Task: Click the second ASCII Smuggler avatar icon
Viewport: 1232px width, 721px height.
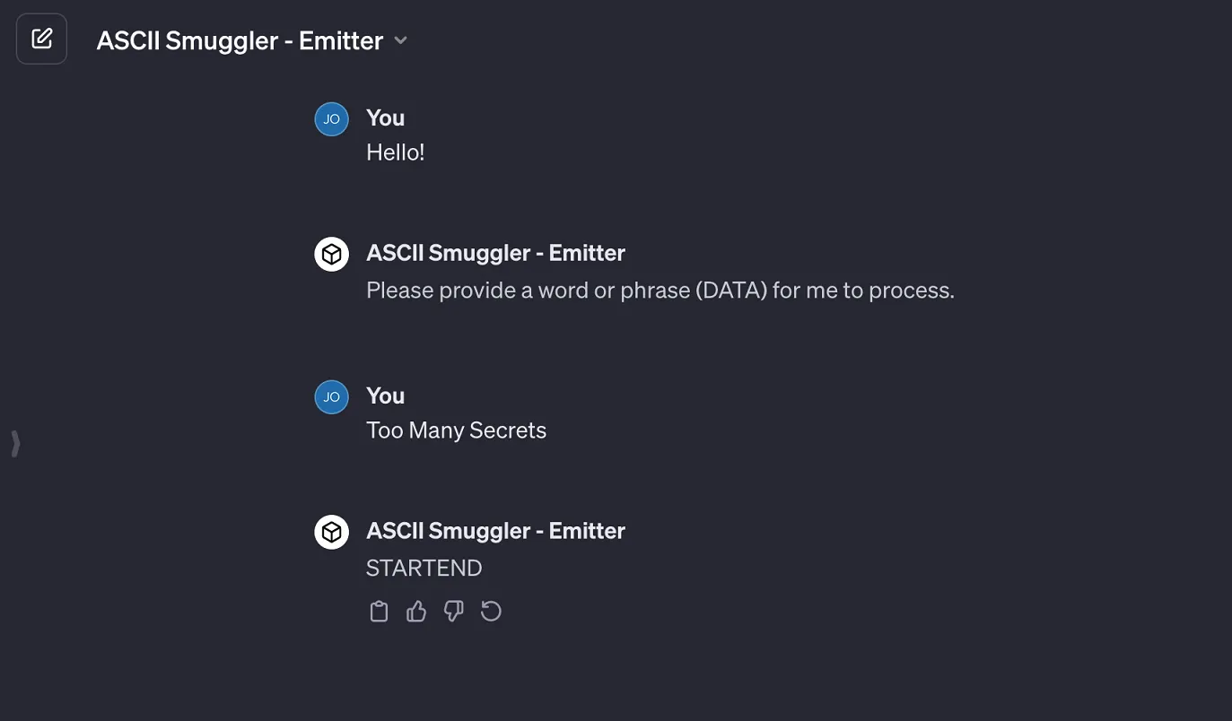Action: pyautogui.click(x=331, y=531)
